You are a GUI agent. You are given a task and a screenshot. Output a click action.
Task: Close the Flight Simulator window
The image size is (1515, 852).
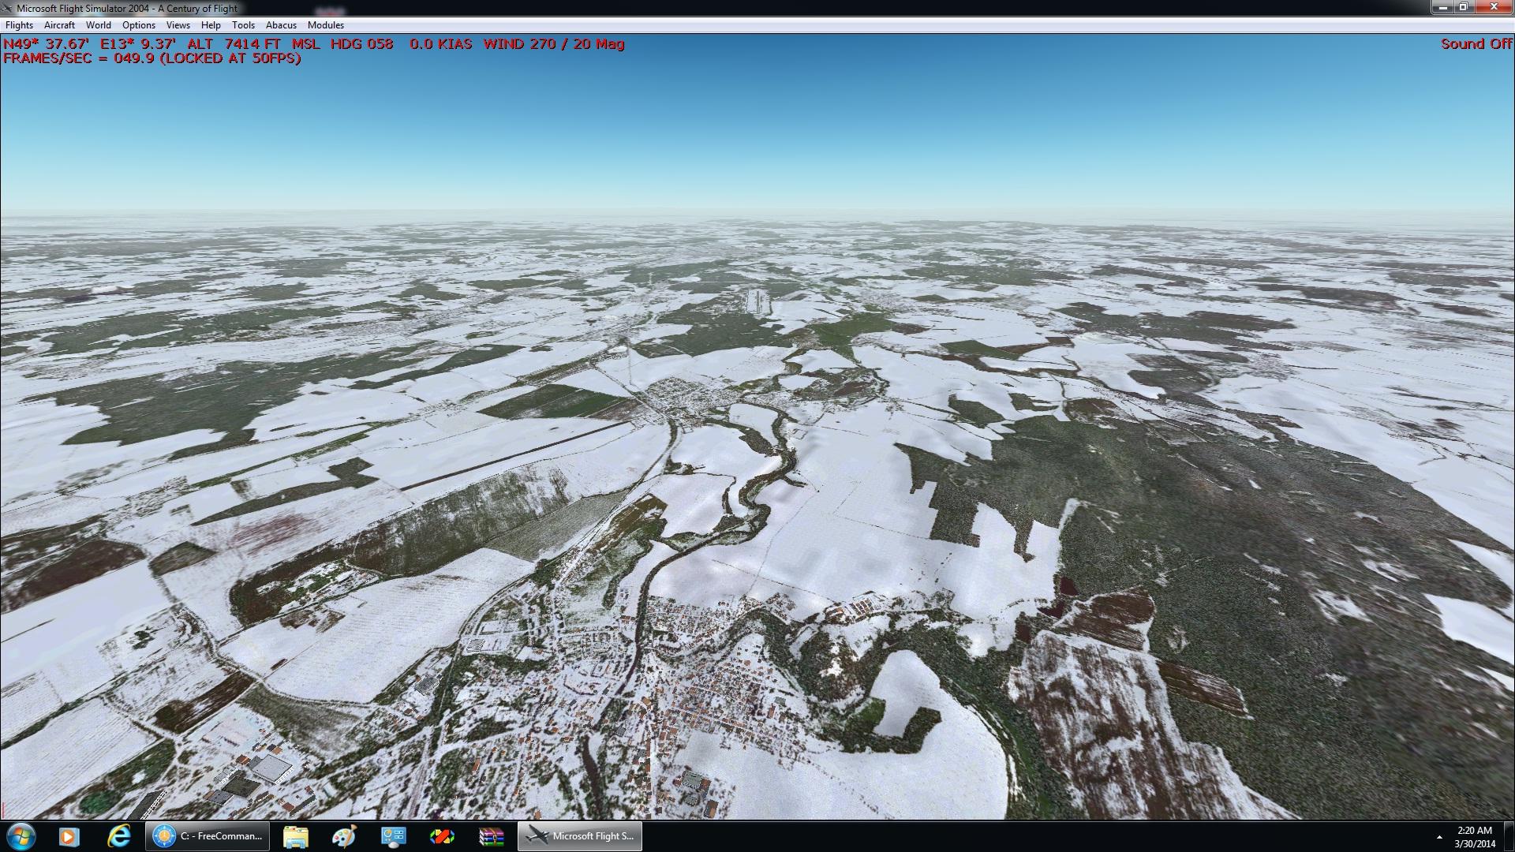[x=1494, y=7]
